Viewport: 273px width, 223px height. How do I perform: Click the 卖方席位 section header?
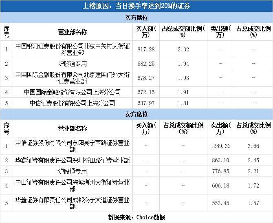(136, 114)
